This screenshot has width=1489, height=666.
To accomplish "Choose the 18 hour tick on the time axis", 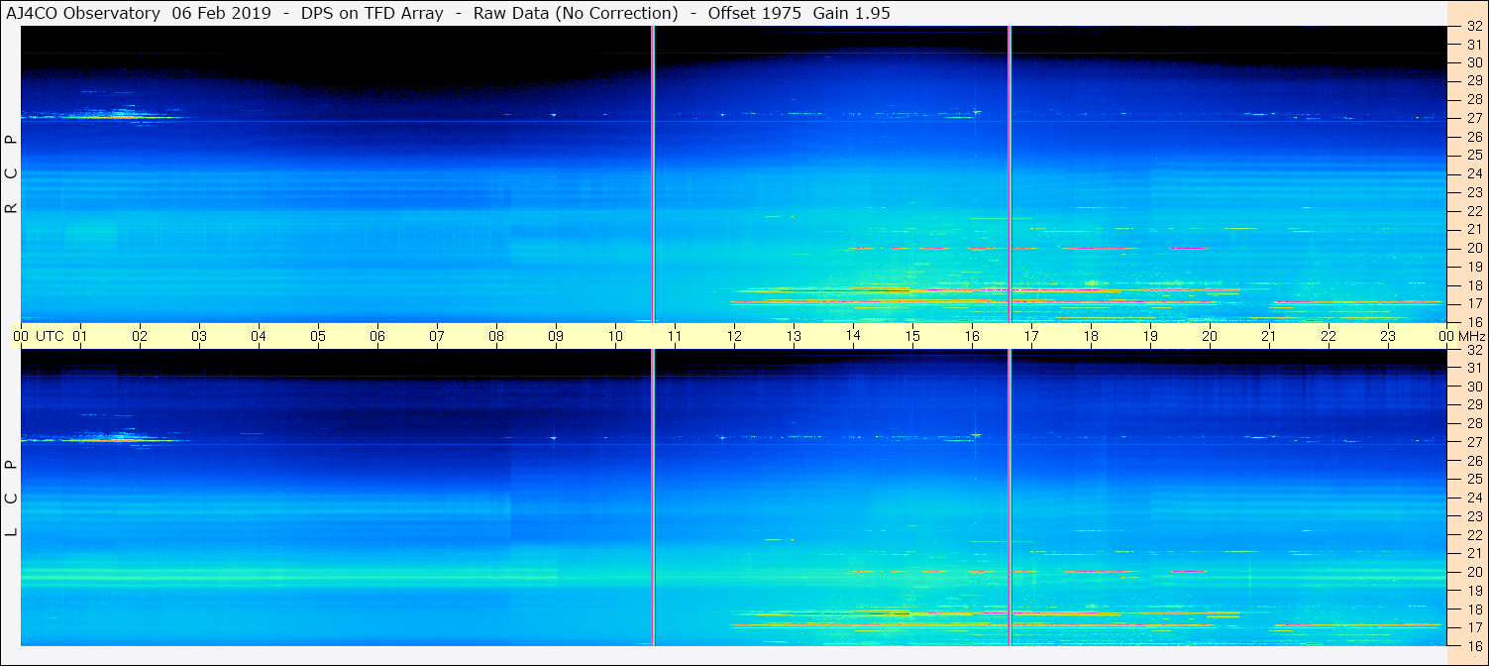I will click(x=1091, y=336).
